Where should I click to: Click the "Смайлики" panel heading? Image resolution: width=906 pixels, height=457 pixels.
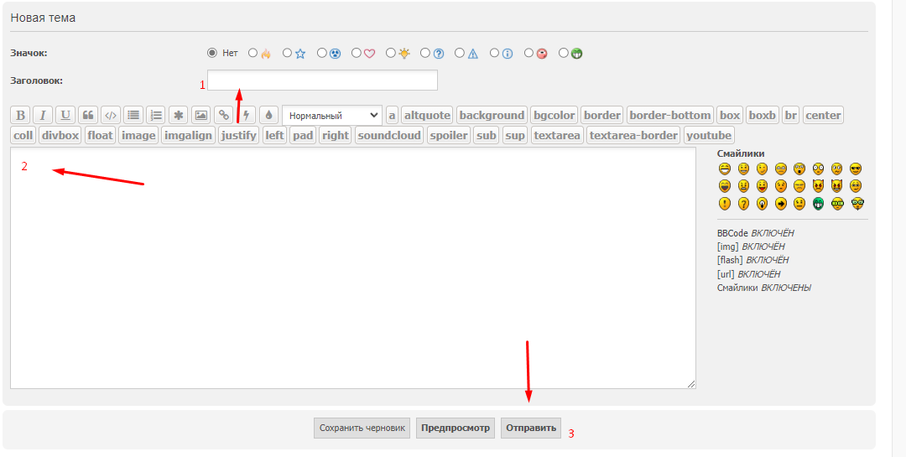(741, 153)
